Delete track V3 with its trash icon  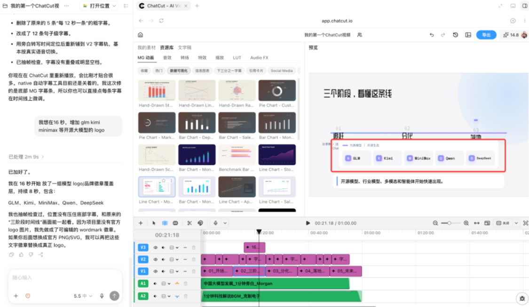pyautogui.click(x=194, y=248)
